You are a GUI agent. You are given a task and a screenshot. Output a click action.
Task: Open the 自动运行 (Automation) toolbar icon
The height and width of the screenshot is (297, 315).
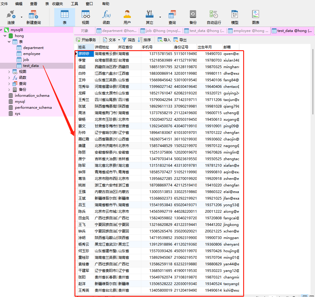(x=214, y=17)
